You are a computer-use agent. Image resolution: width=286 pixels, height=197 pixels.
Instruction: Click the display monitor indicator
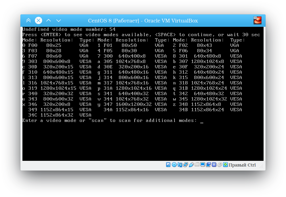click(x=203, y=165)
